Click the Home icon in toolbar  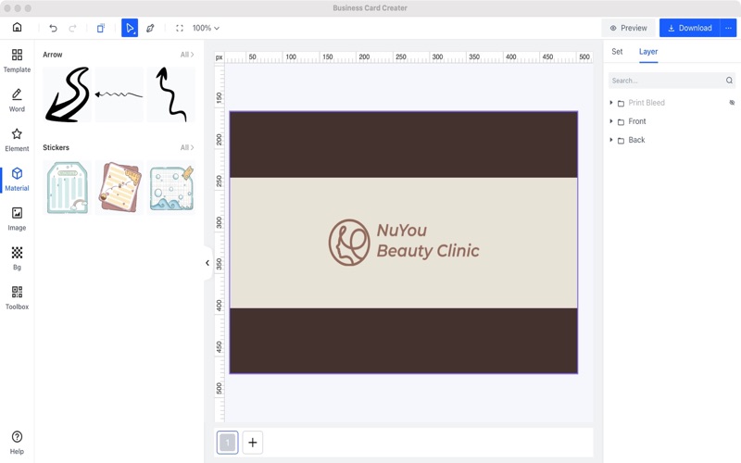coord(17,28)
